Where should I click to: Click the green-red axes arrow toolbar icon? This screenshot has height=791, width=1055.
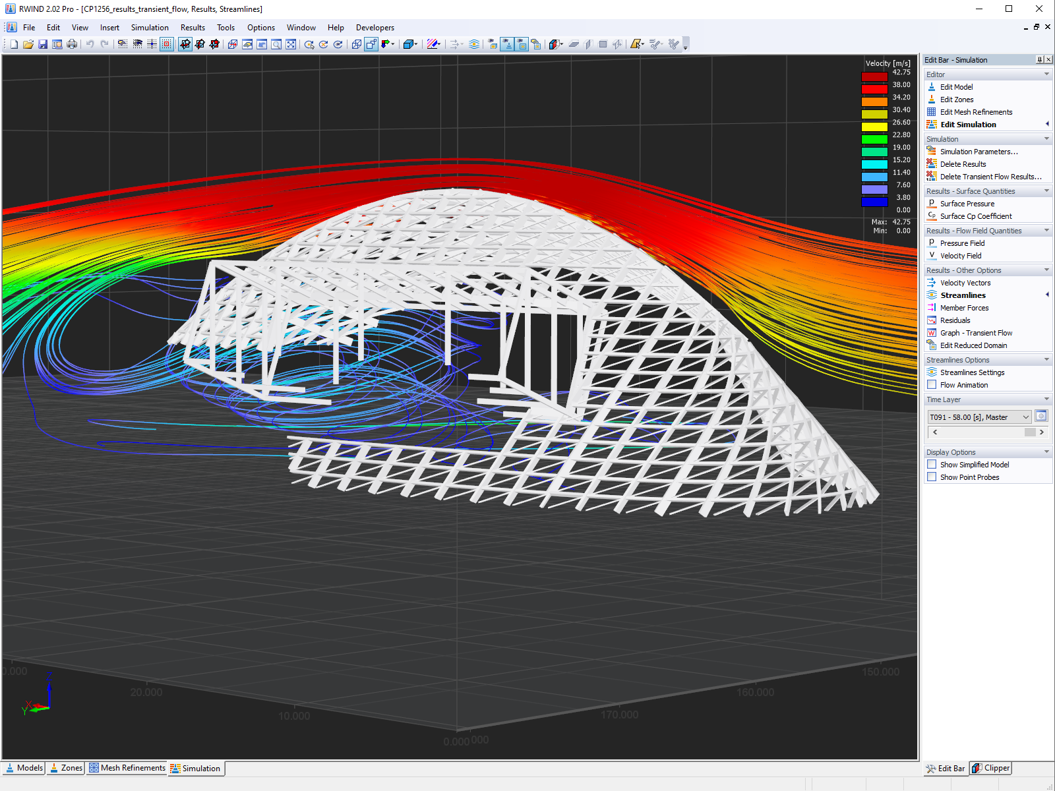tap(387, 44)
